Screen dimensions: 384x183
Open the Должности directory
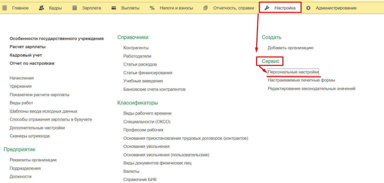(20, 176)
